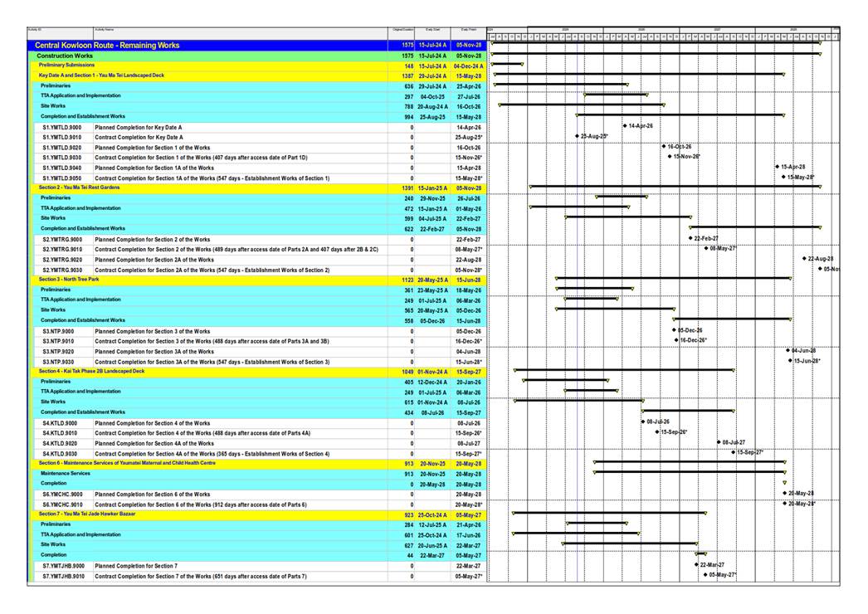Select the 22-Aug-28 milestone diamond
Screen dimensions: 868x614
pos(804,258)
